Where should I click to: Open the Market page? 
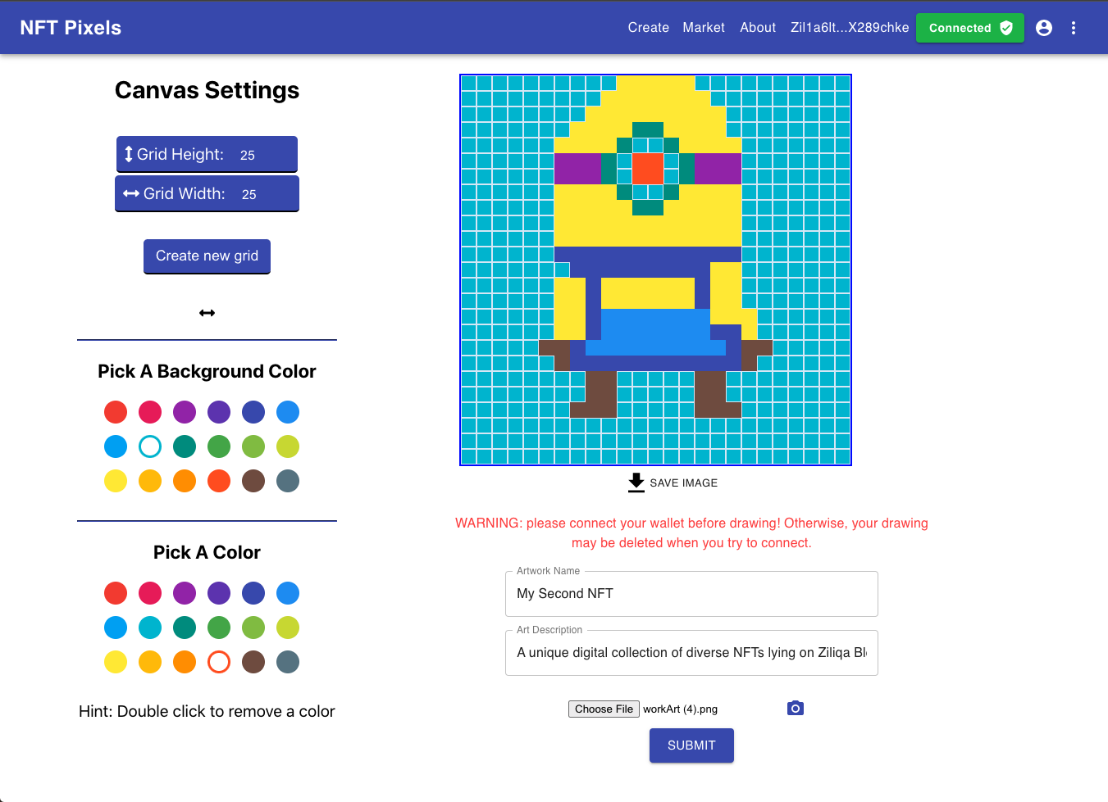tap(704, 27)
